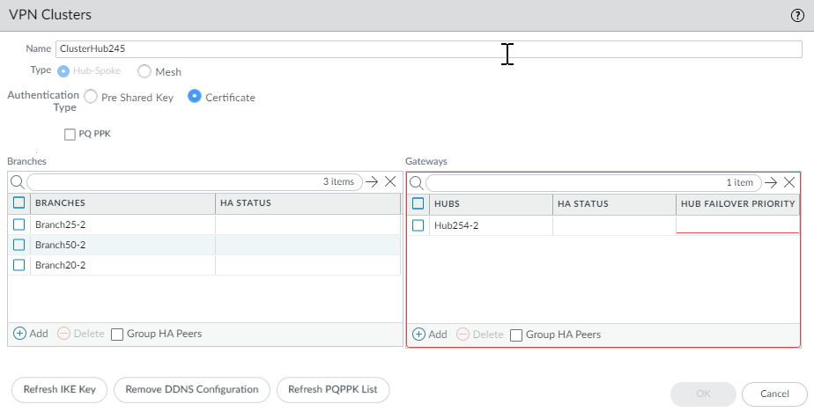This screenshot has width=814, height=412.
Task: Clear the Branches search with X icon
Action: coord(390,182)
